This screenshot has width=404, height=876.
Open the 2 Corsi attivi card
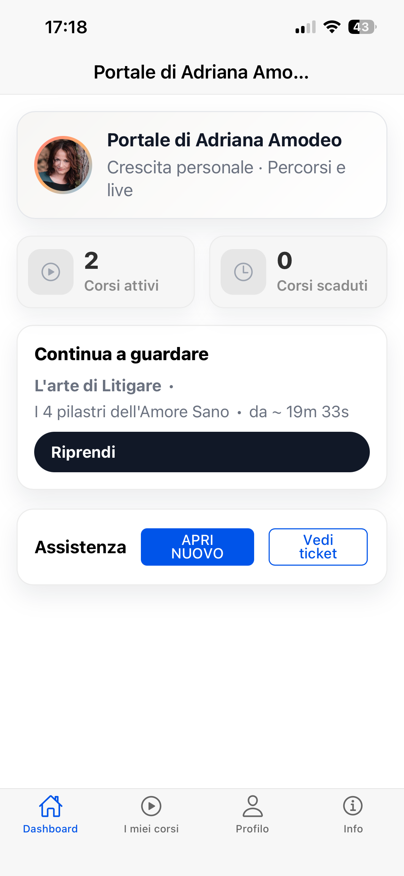pyautogui.click(x=106, y=272)
